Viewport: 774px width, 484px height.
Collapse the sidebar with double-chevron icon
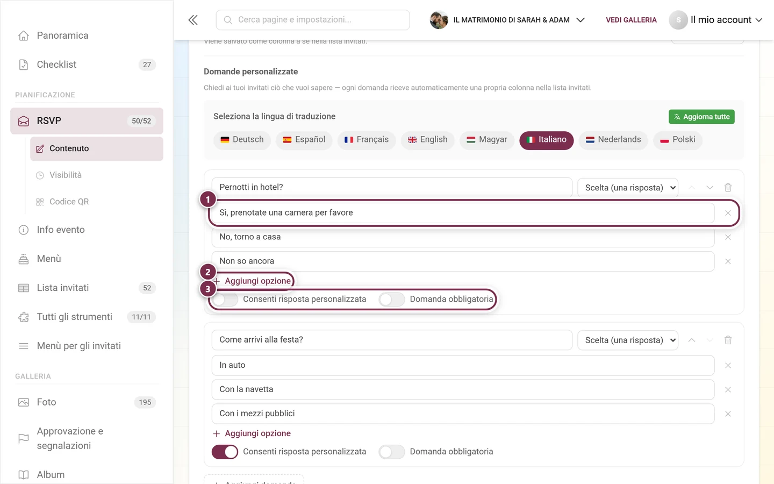coord(193,20)
